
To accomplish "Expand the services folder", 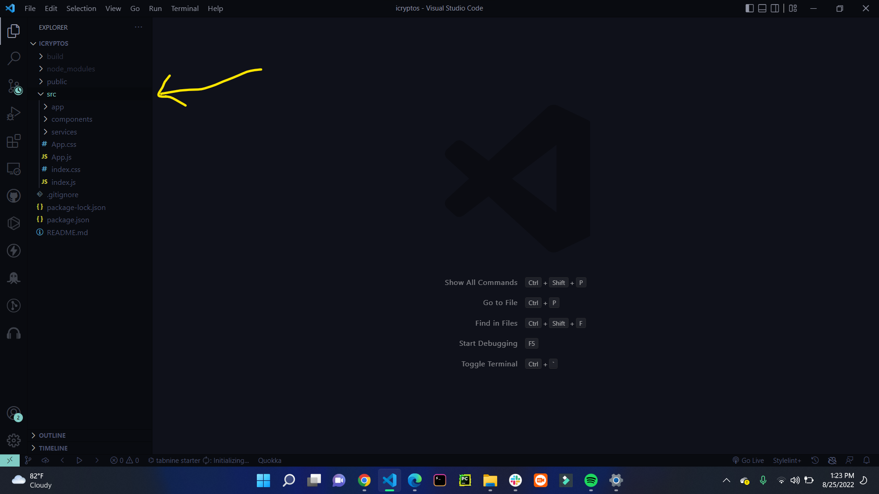I will [64, 132].
